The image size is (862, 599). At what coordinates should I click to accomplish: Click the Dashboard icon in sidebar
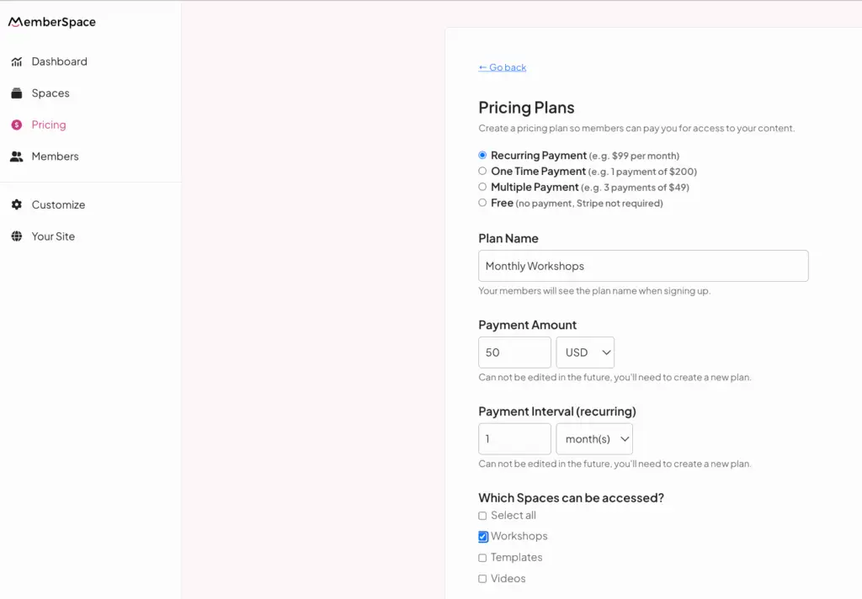[18, 61]
